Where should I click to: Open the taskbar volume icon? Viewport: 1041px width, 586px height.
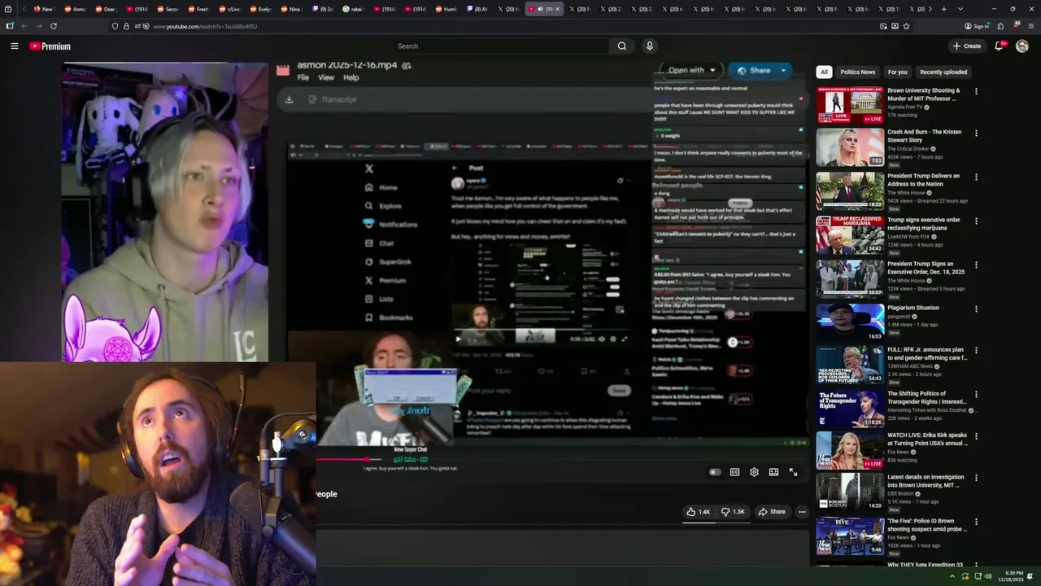[x=988, y=576]
